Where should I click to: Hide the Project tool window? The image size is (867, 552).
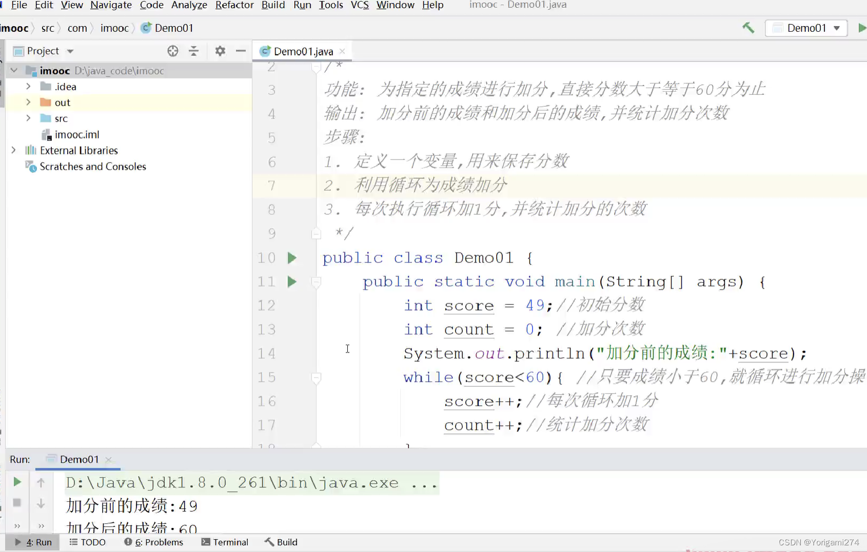241,51
